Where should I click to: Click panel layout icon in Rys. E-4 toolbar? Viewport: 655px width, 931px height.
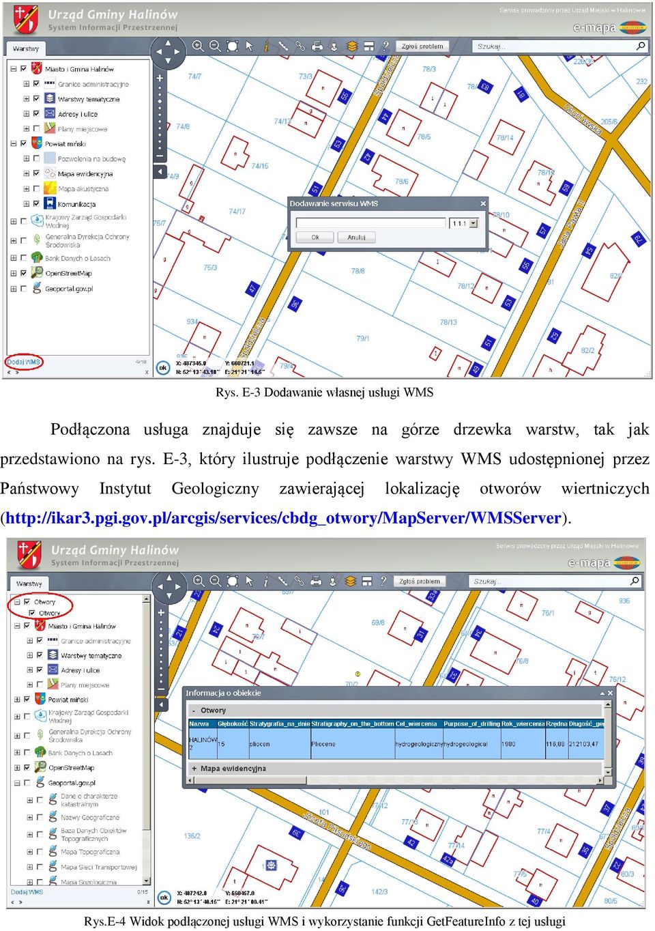point(367,582)
